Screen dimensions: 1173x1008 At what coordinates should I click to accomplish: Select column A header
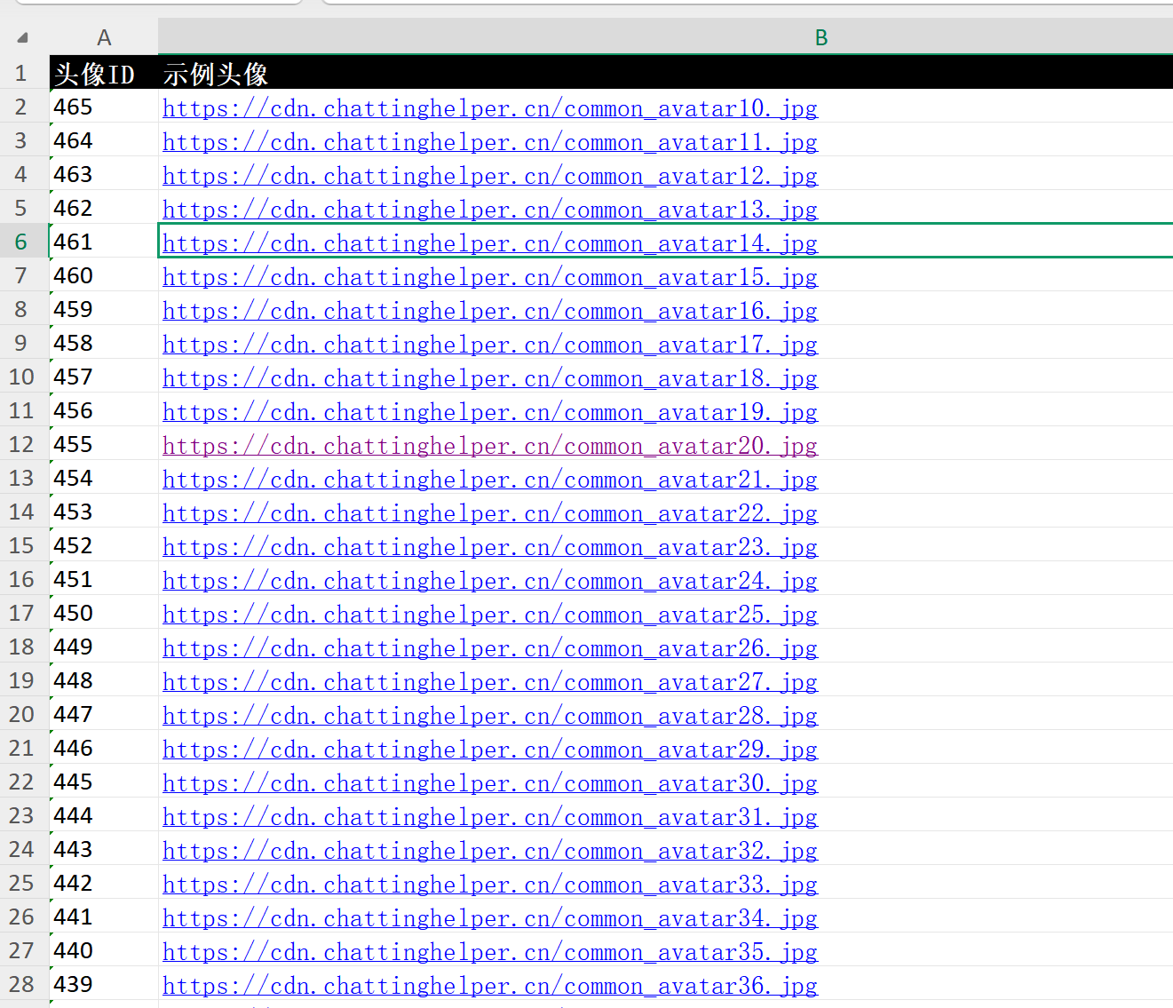coord(104,37)
